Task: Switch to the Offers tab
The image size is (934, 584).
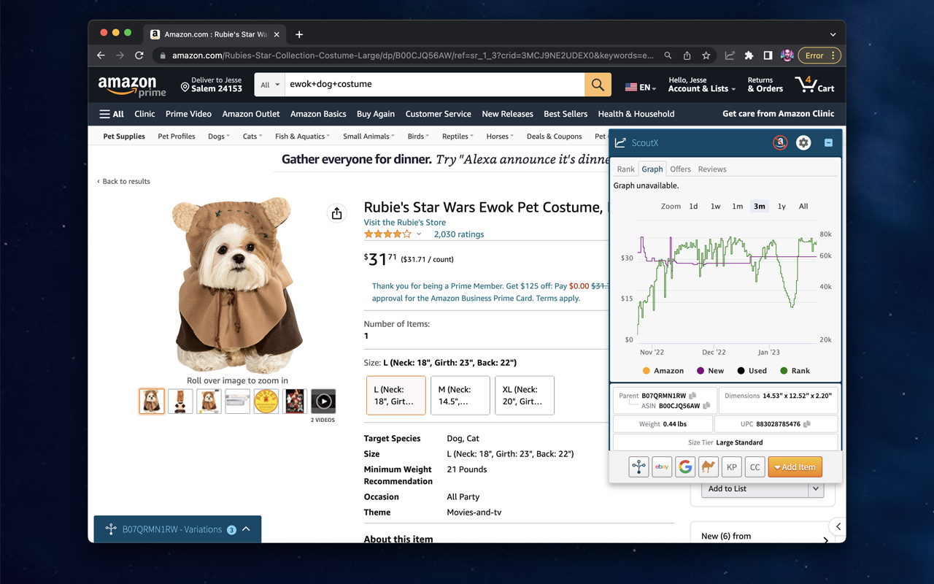Action: [680, 169]
